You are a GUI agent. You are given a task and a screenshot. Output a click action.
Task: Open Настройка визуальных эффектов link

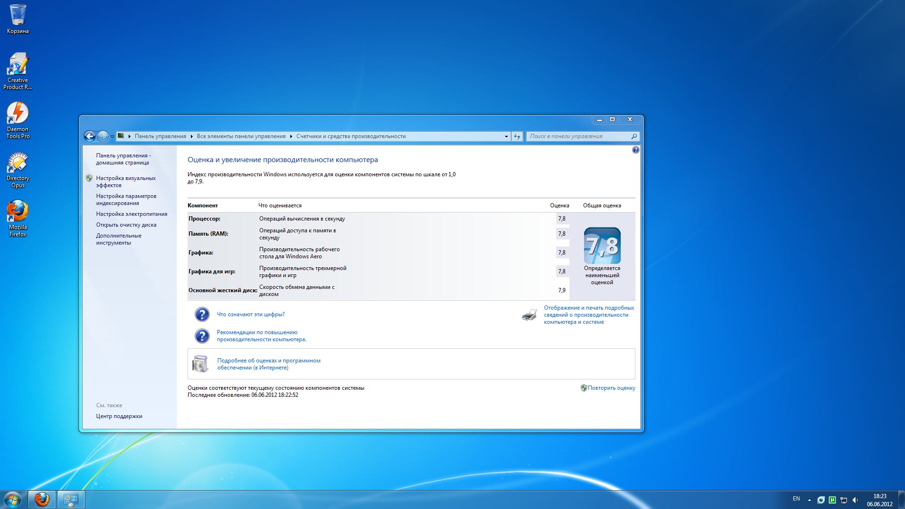(126, 181)
